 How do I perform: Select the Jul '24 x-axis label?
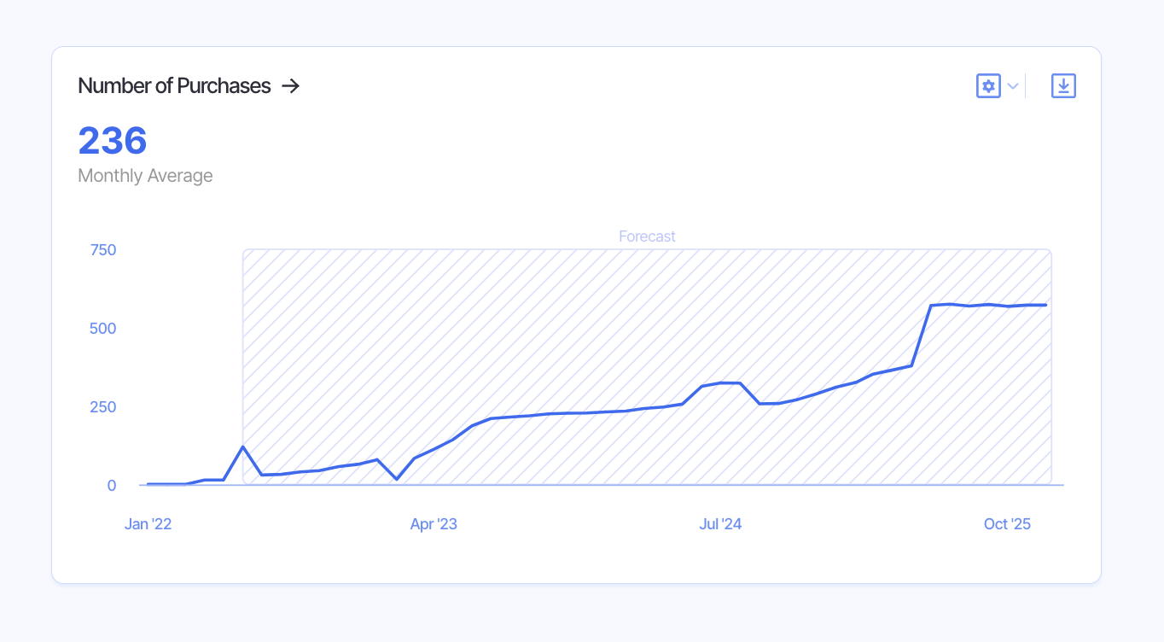(x=720, y=524)
